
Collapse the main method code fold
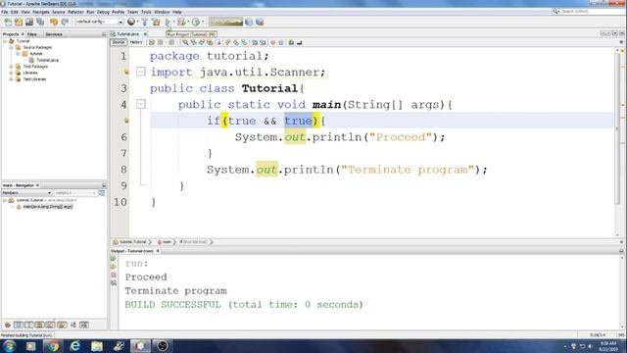141,105
